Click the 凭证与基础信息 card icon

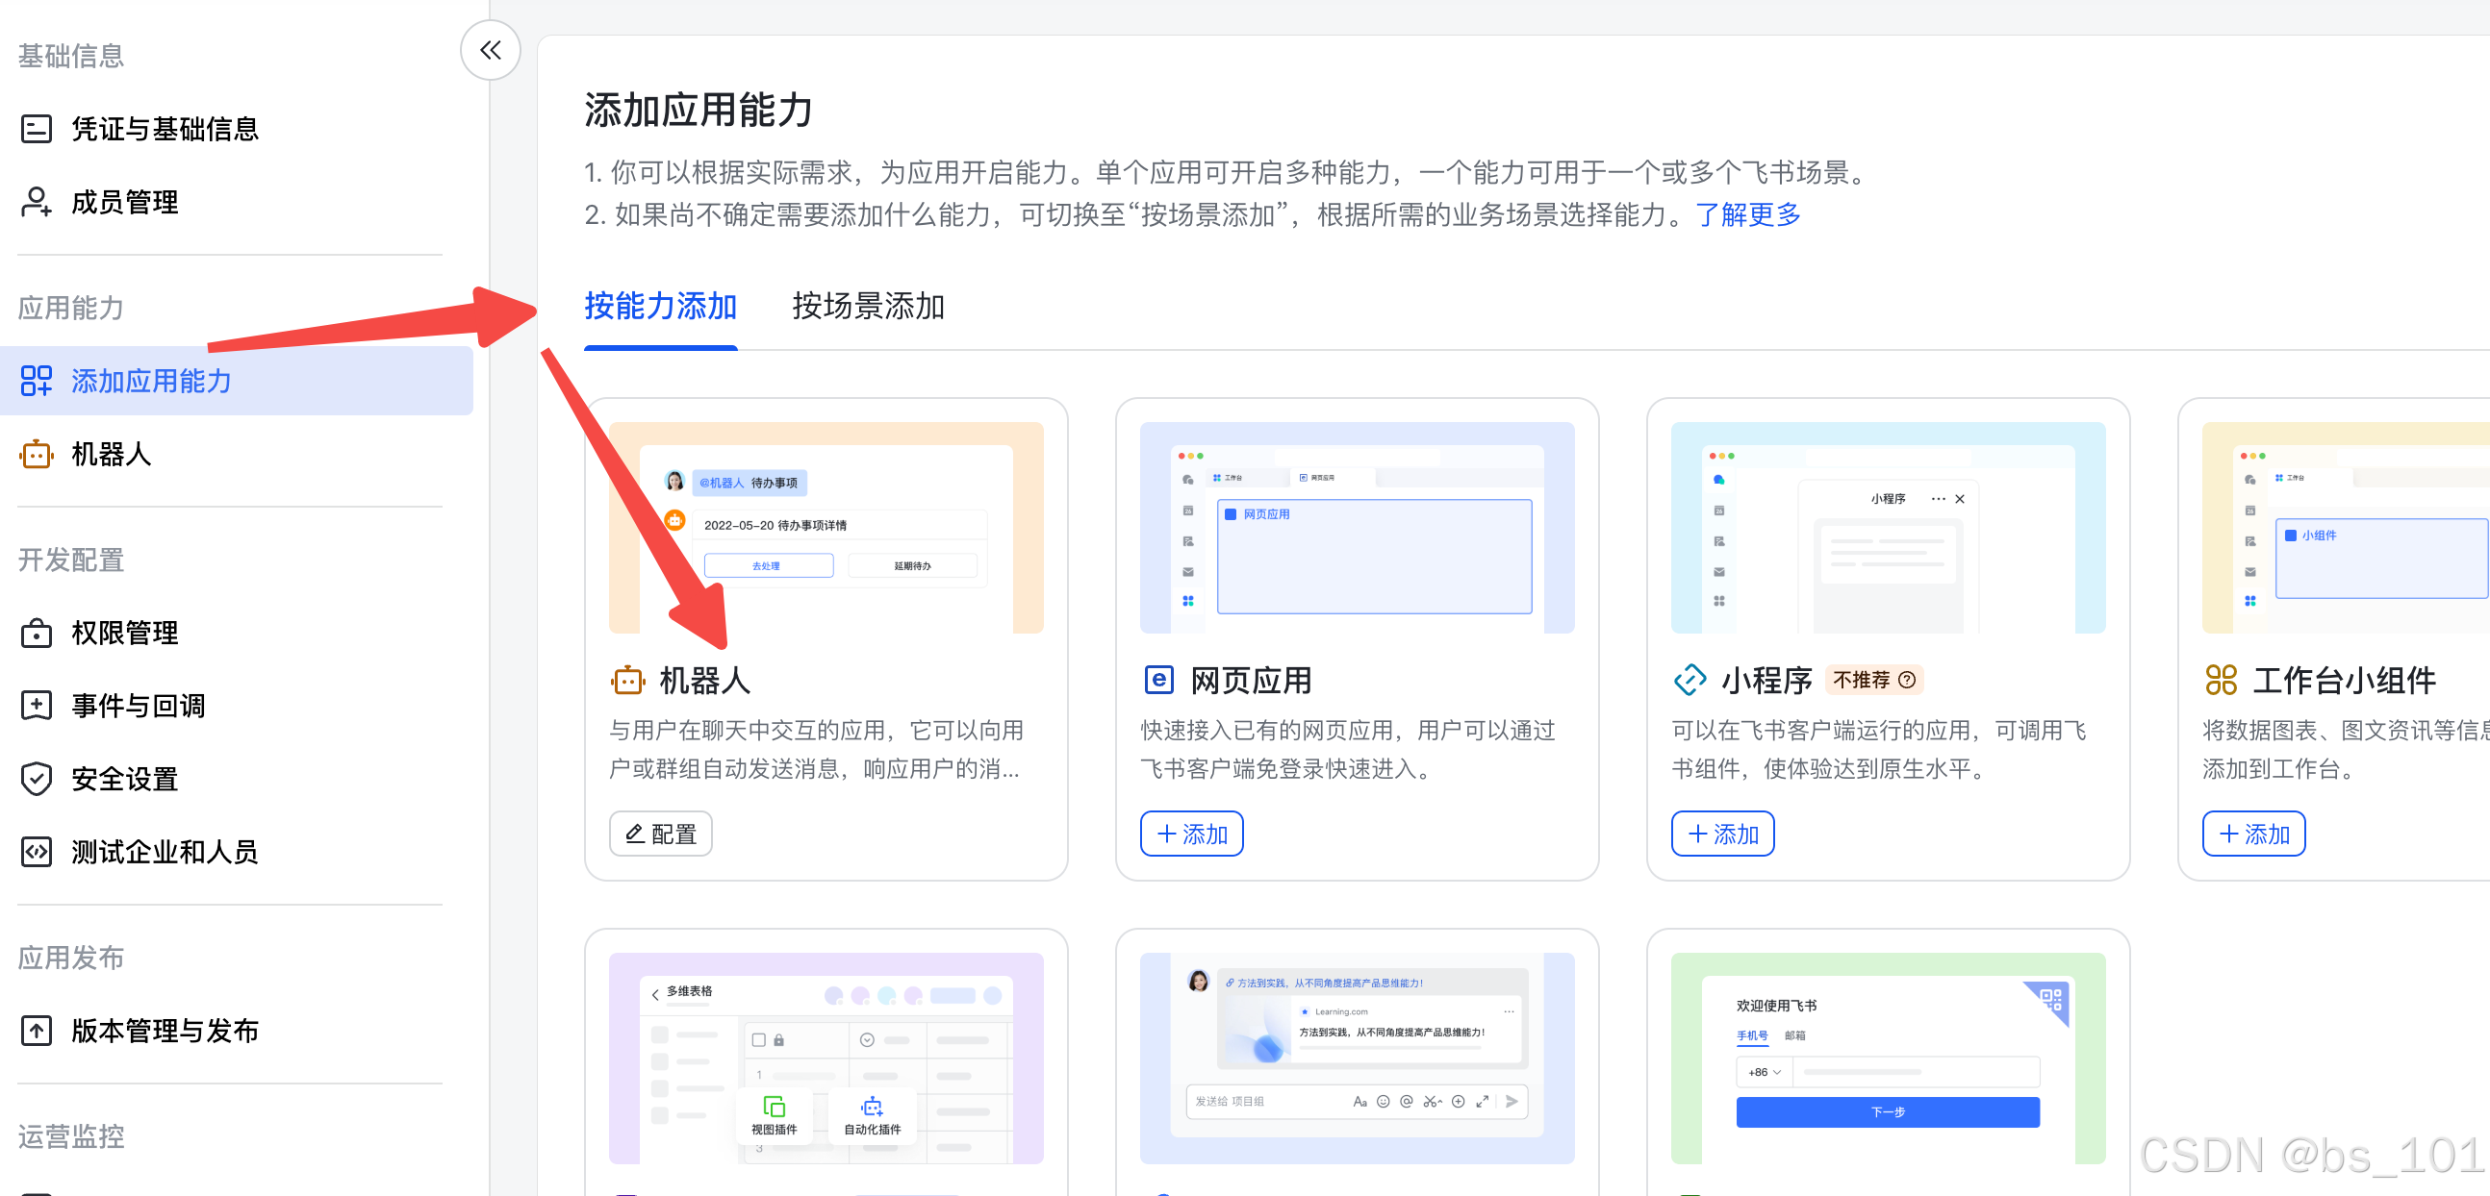coord(37,129)
